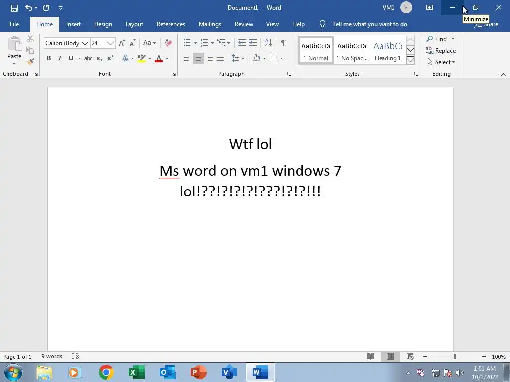Toggle Italic formatting
510x382 pixels.
pyautogui.click(x=60, y=58)
